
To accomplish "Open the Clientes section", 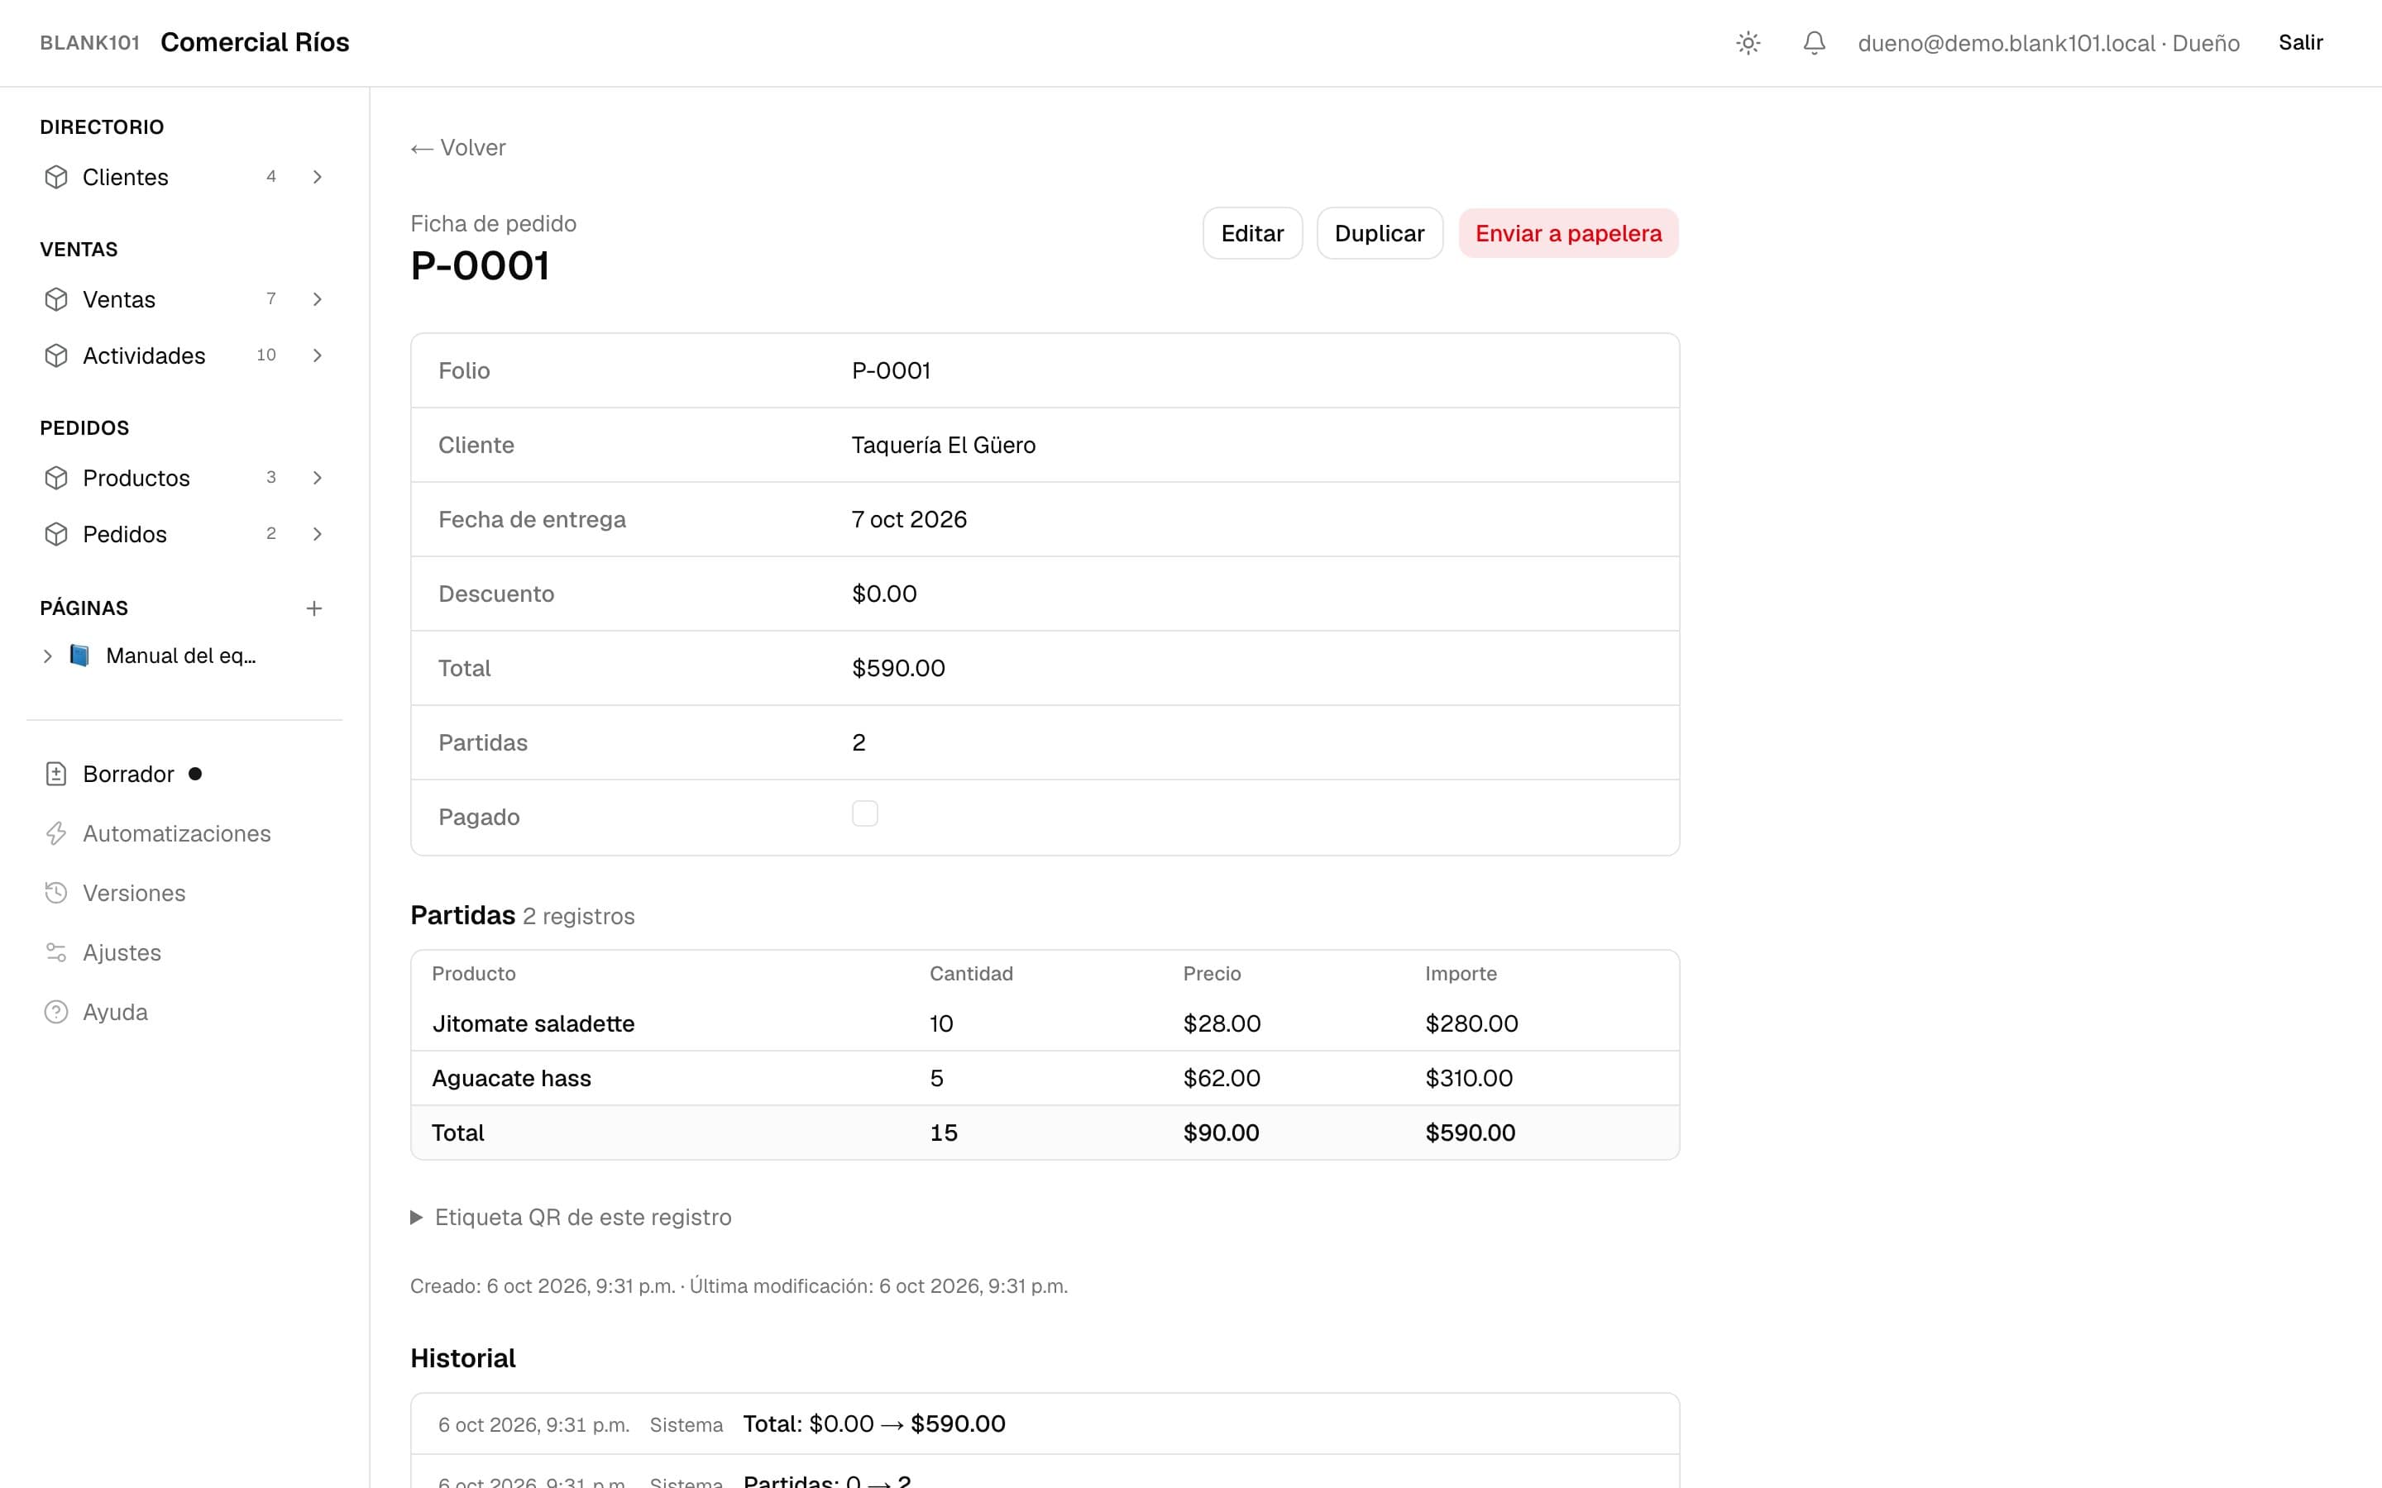I will pos(125,177).
